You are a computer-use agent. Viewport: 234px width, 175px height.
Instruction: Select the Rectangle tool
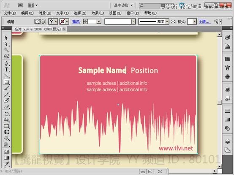click(6, 82)
